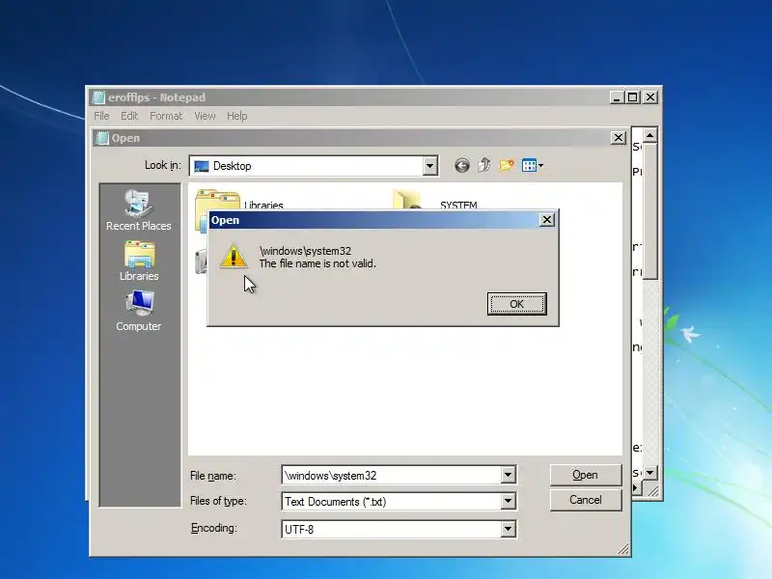Click the Notepad horizontal scrollbar right arrow
This screenshot has height=579, width=772.
[x=636, y=488]
